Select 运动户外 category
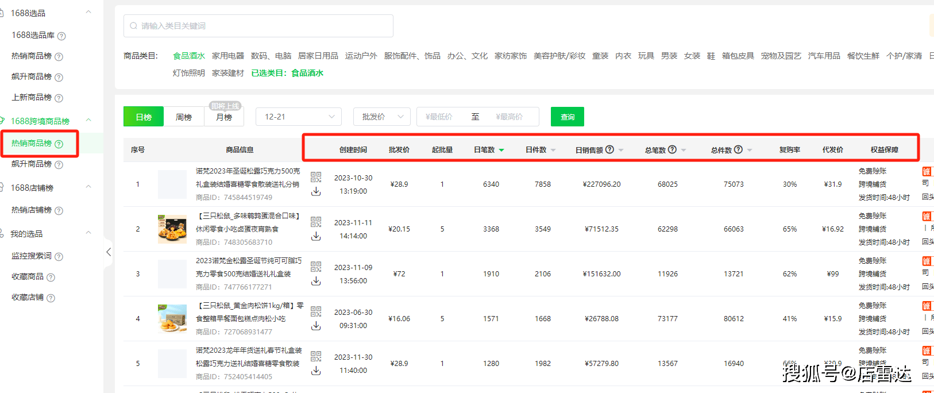Viewport: 934px width, 393px height. [x=361, y=56]
